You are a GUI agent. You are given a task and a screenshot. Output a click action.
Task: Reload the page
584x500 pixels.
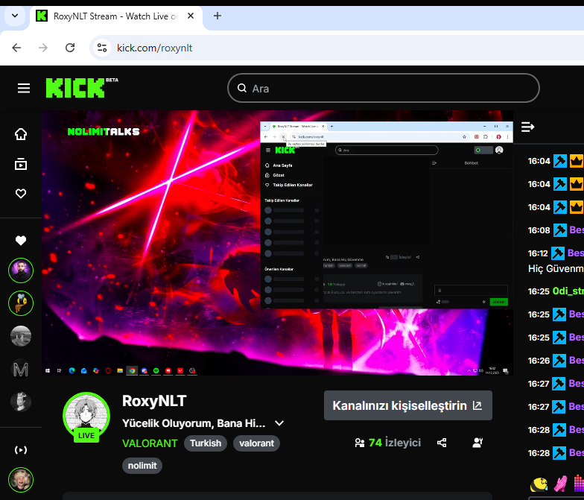pyautogui.click(x=70, y=48)
